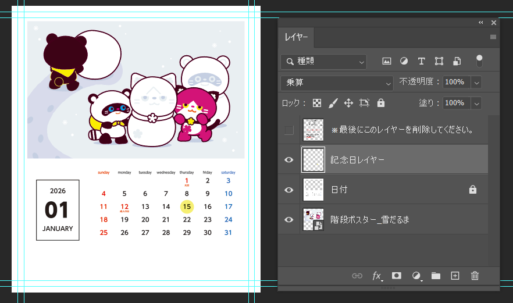Add a layer mask
The width and height of the screenshot is (513, 303).
pos(397,276)
